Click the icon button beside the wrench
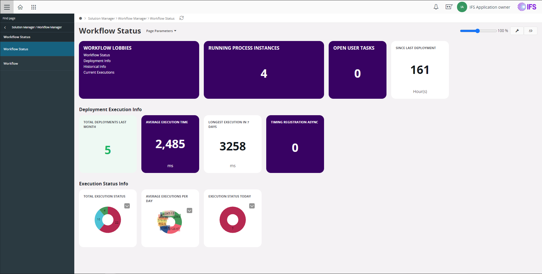 [x=530, y=31]
